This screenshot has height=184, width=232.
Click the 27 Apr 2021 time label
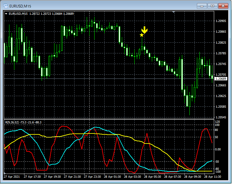(x=12, y=177)
